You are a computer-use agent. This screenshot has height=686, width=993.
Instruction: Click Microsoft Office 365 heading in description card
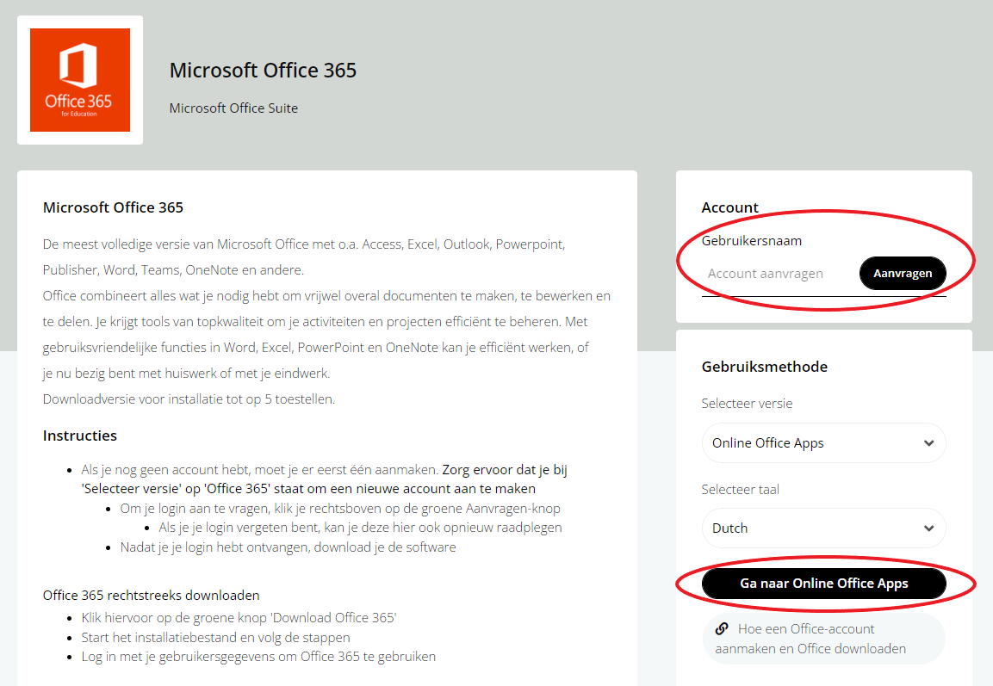pyautogui.click(x=113, y=207)
